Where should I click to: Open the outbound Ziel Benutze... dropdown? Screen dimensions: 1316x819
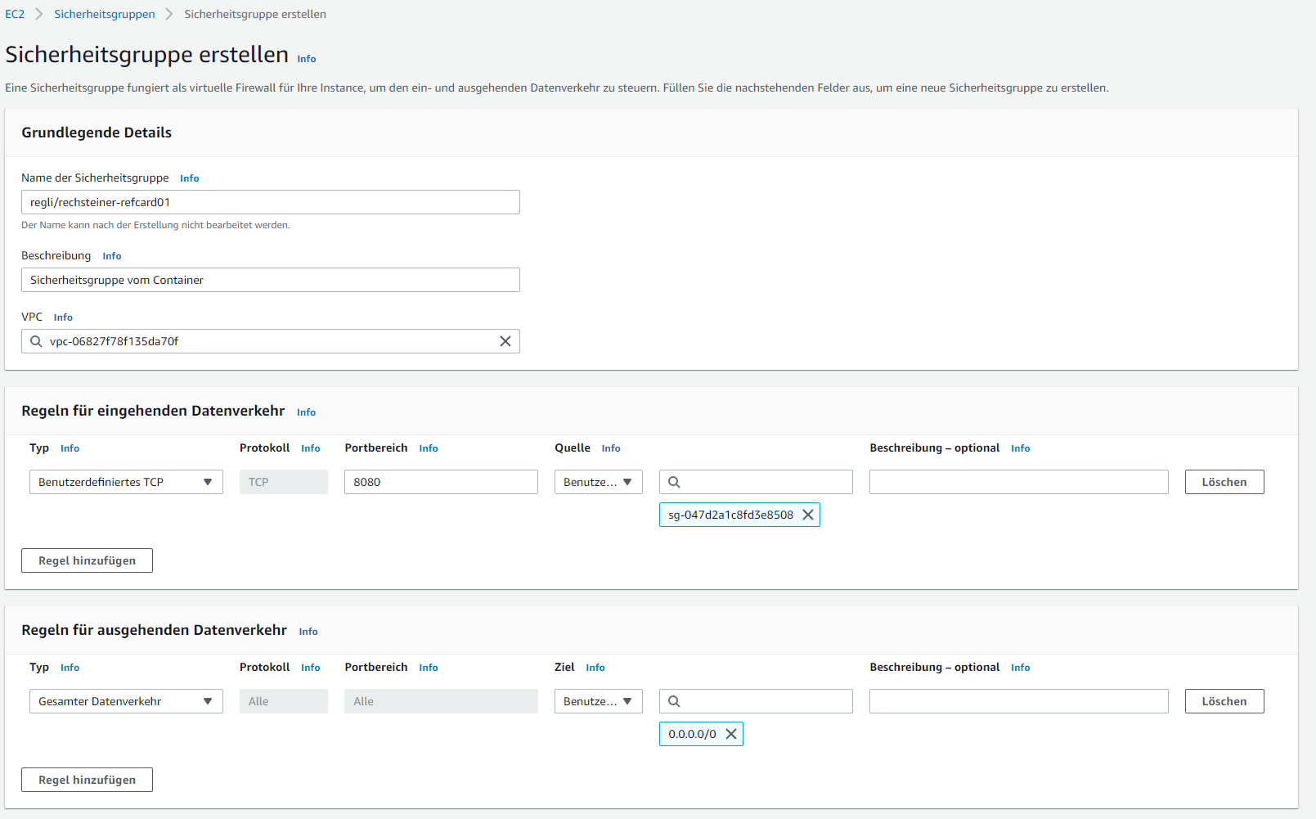pos(598,701)
